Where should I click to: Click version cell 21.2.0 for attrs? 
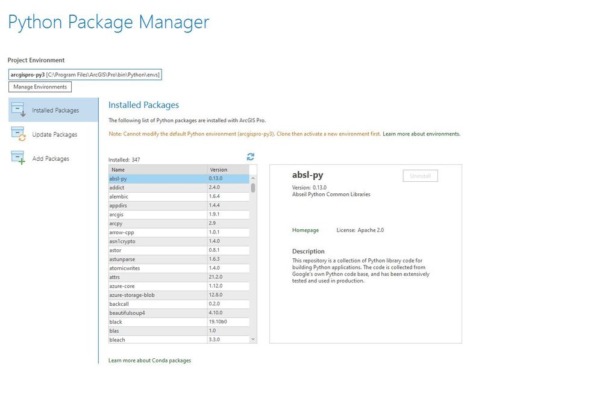[228, 277]
